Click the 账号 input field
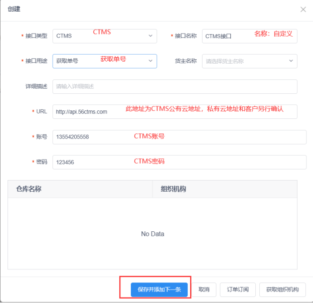Image resolution: width=313 pixels, height=303 pixels. pyautogui.click(x=179, y=137)
